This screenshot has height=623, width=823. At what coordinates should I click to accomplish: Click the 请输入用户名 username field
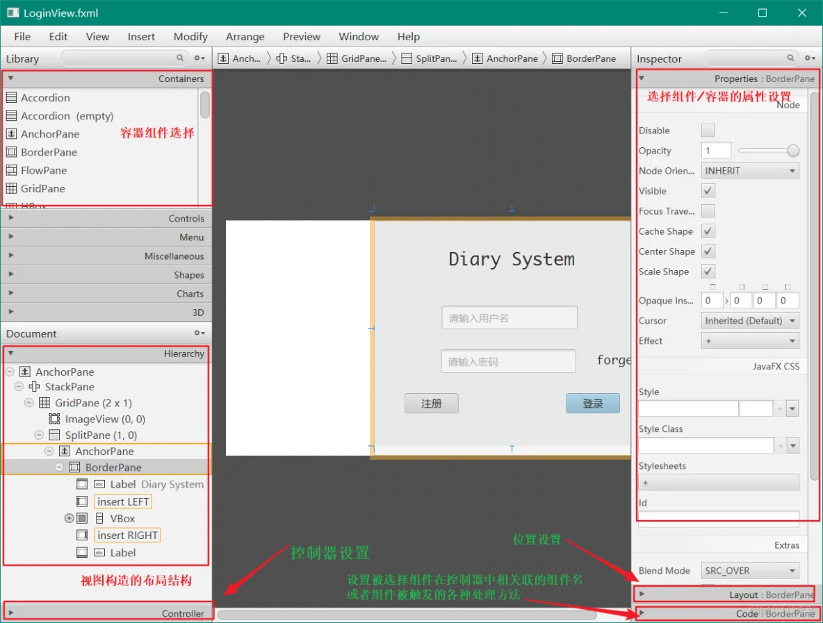pos(509,318)
